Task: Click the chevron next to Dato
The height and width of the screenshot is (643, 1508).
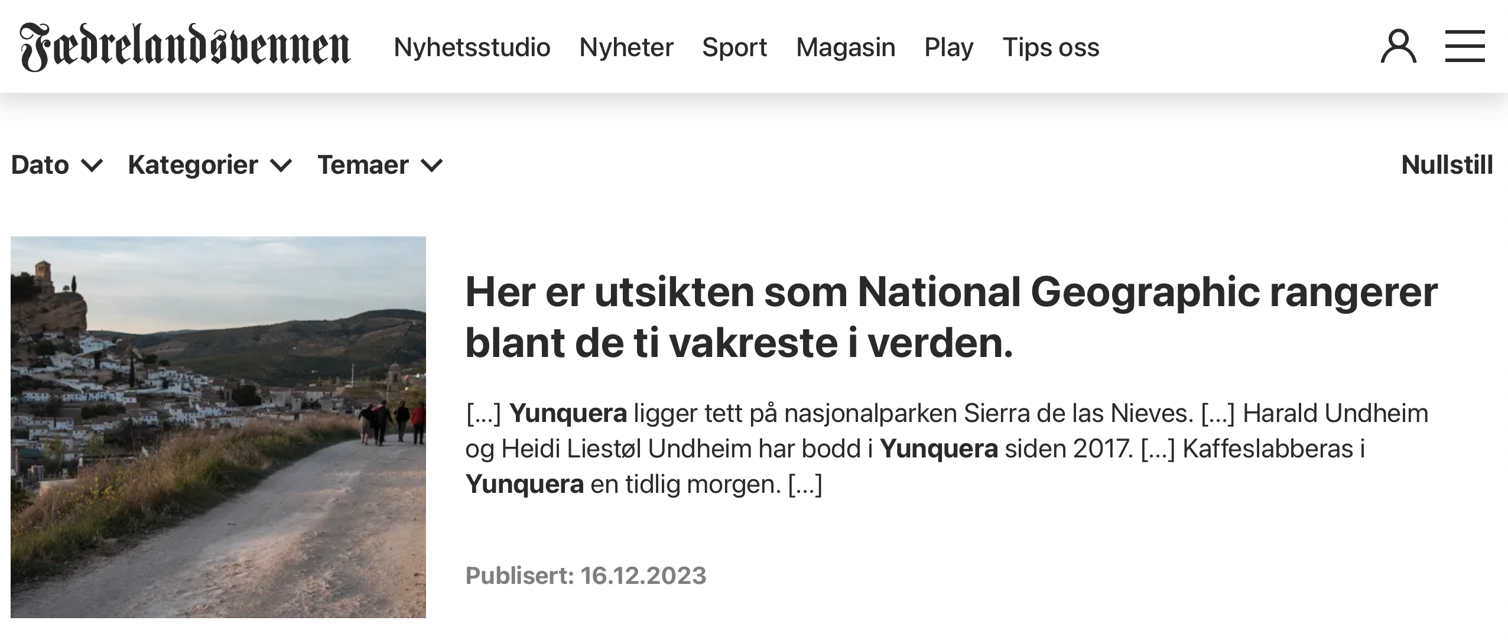Action: point(92,165)
